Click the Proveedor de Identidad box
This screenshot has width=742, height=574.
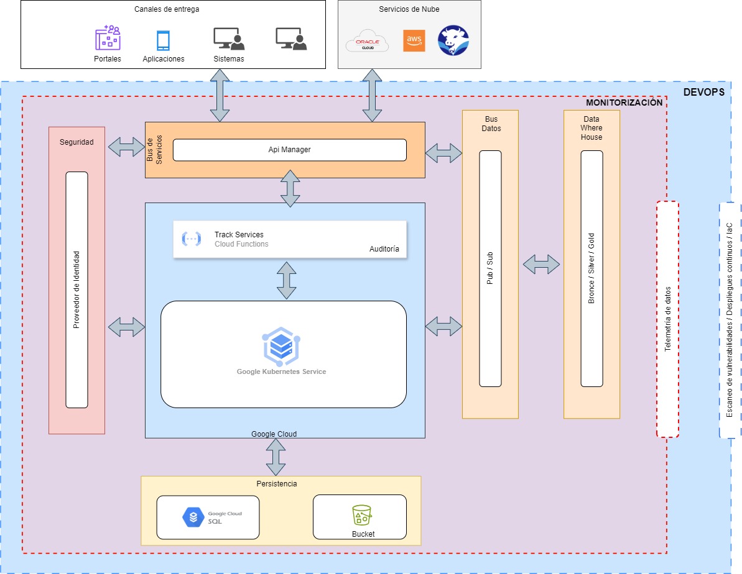click(x=77, y=290)
